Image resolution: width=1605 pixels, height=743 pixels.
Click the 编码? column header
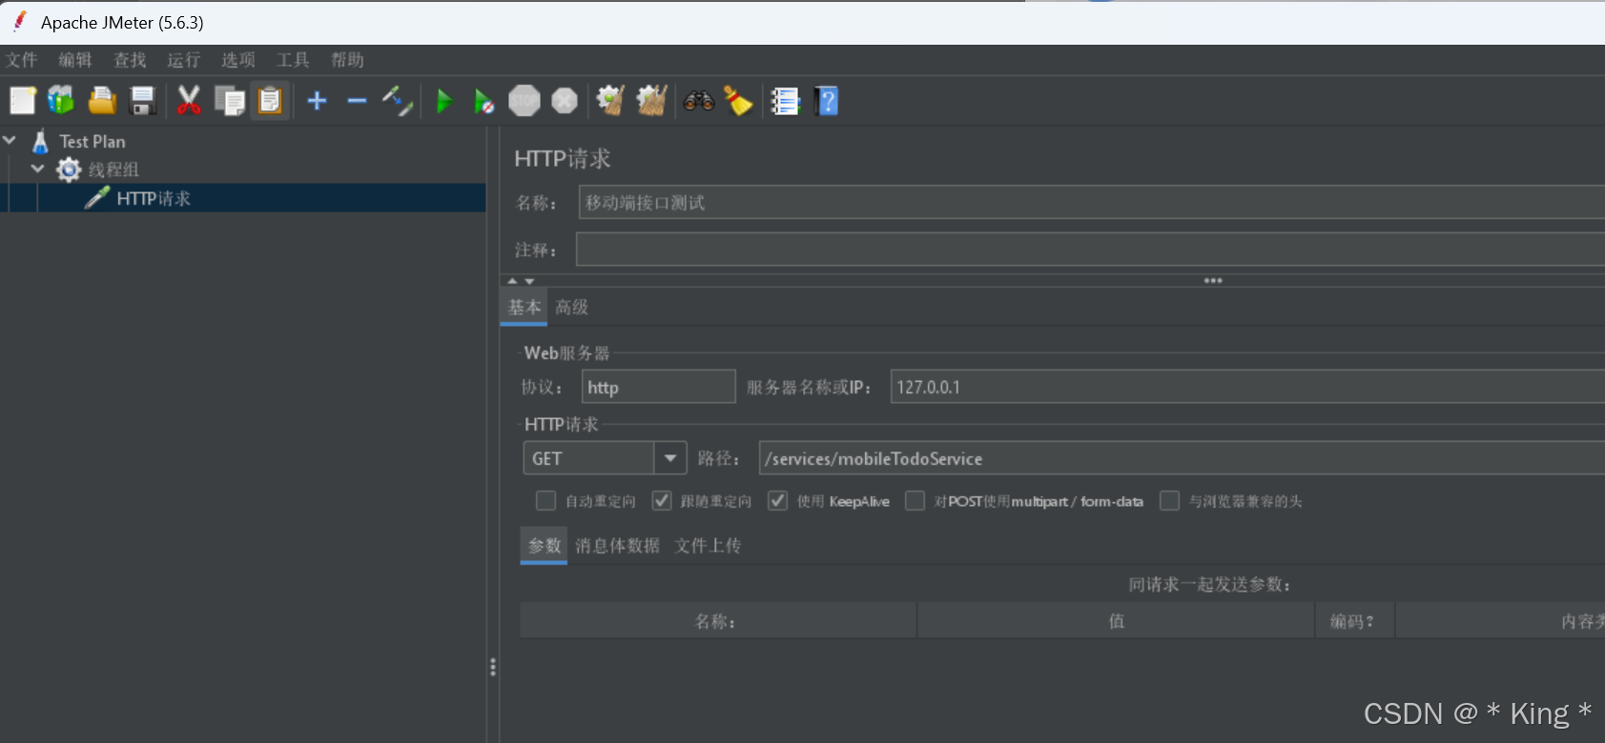[1354, 620]
